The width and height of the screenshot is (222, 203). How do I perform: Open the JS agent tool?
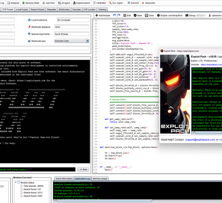pyautogui.click(x=64, y=3)
